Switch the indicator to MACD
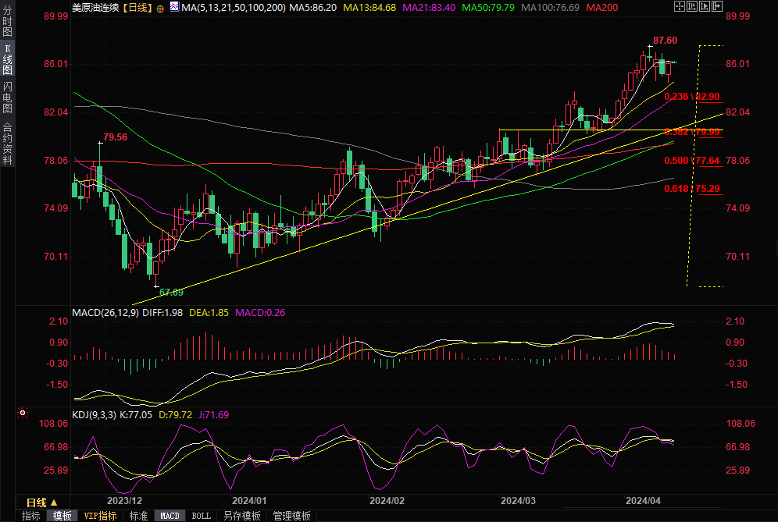 (x=170, y=516)
